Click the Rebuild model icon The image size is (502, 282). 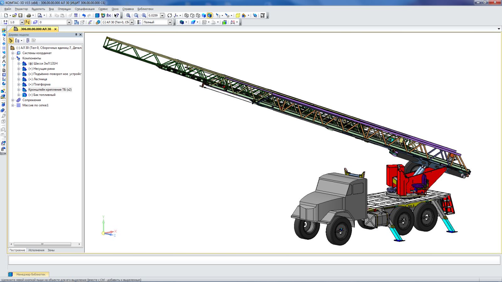169,15
